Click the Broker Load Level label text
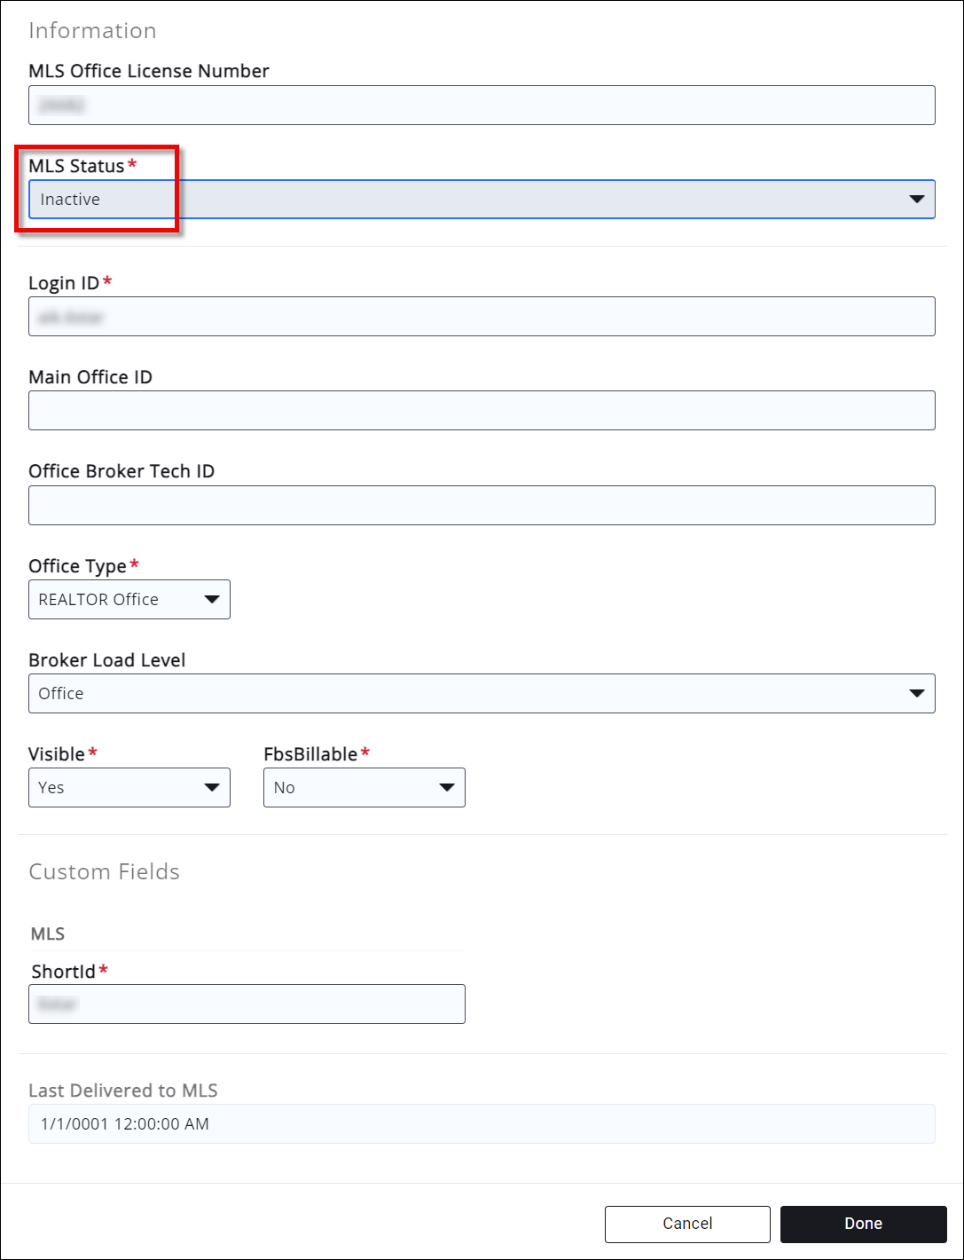This screenshot has height=1260, width=964. [106, 660]
